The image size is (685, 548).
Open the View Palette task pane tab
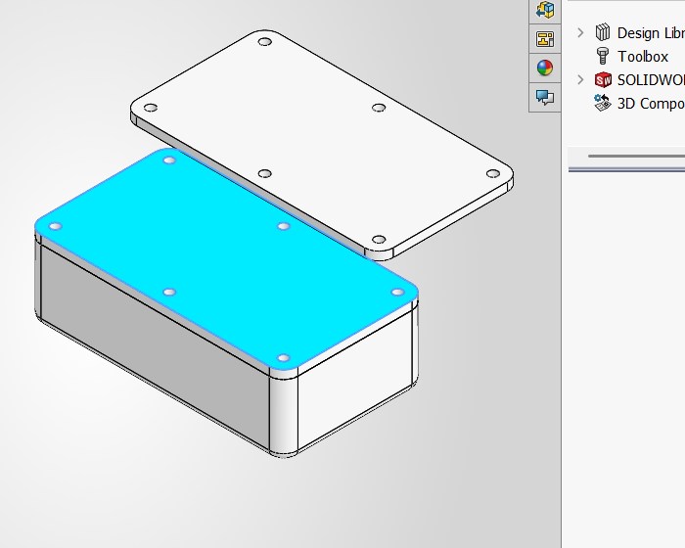click(x=545, y=39)
